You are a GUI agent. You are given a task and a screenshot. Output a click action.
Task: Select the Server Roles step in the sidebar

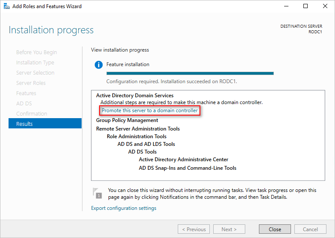pos(31,83)
